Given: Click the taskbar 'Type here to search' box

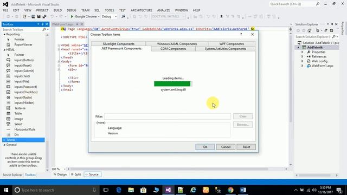Looking at the screenshot, I should (x=55, y=190).
